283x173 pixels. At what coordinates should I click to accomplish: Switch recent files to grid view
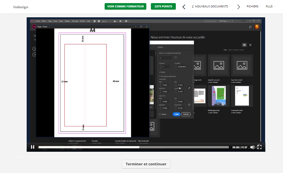(x=244, y=45)
